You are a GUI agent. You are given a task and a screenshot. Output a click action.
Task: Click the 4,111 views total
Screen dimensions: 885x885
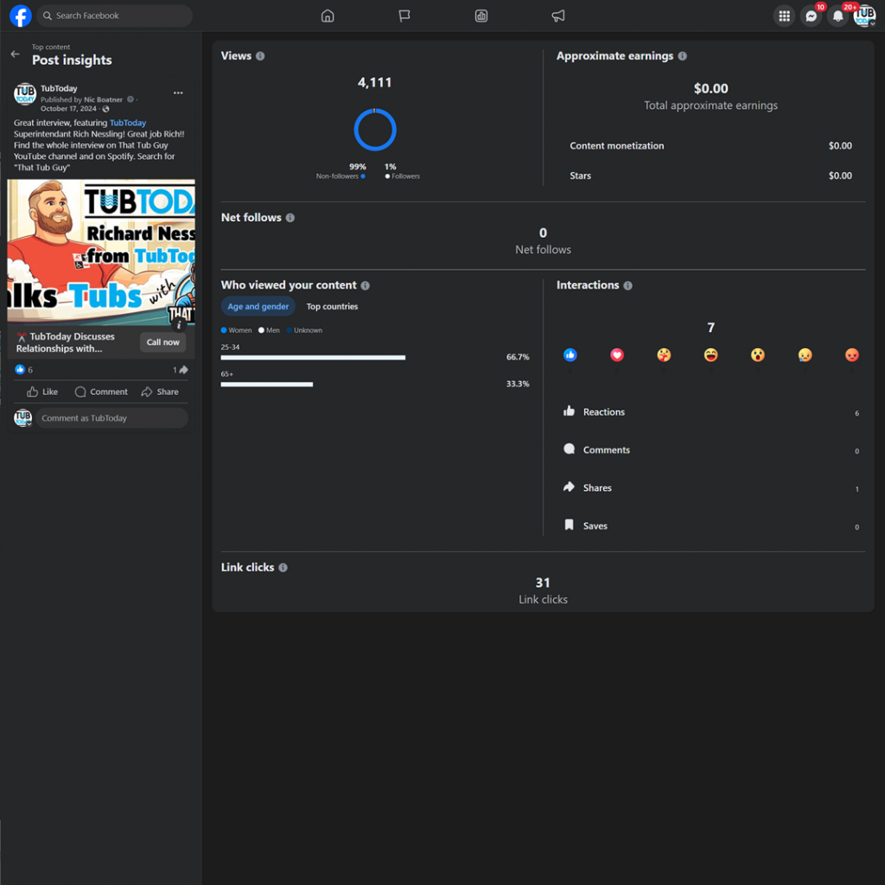[375, 82]
